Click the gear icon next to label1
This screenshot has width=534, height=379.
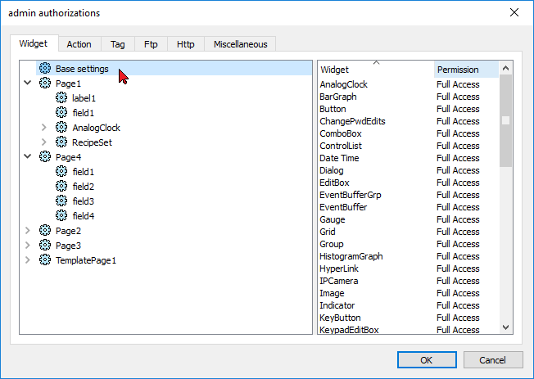(x=61, y=98)
